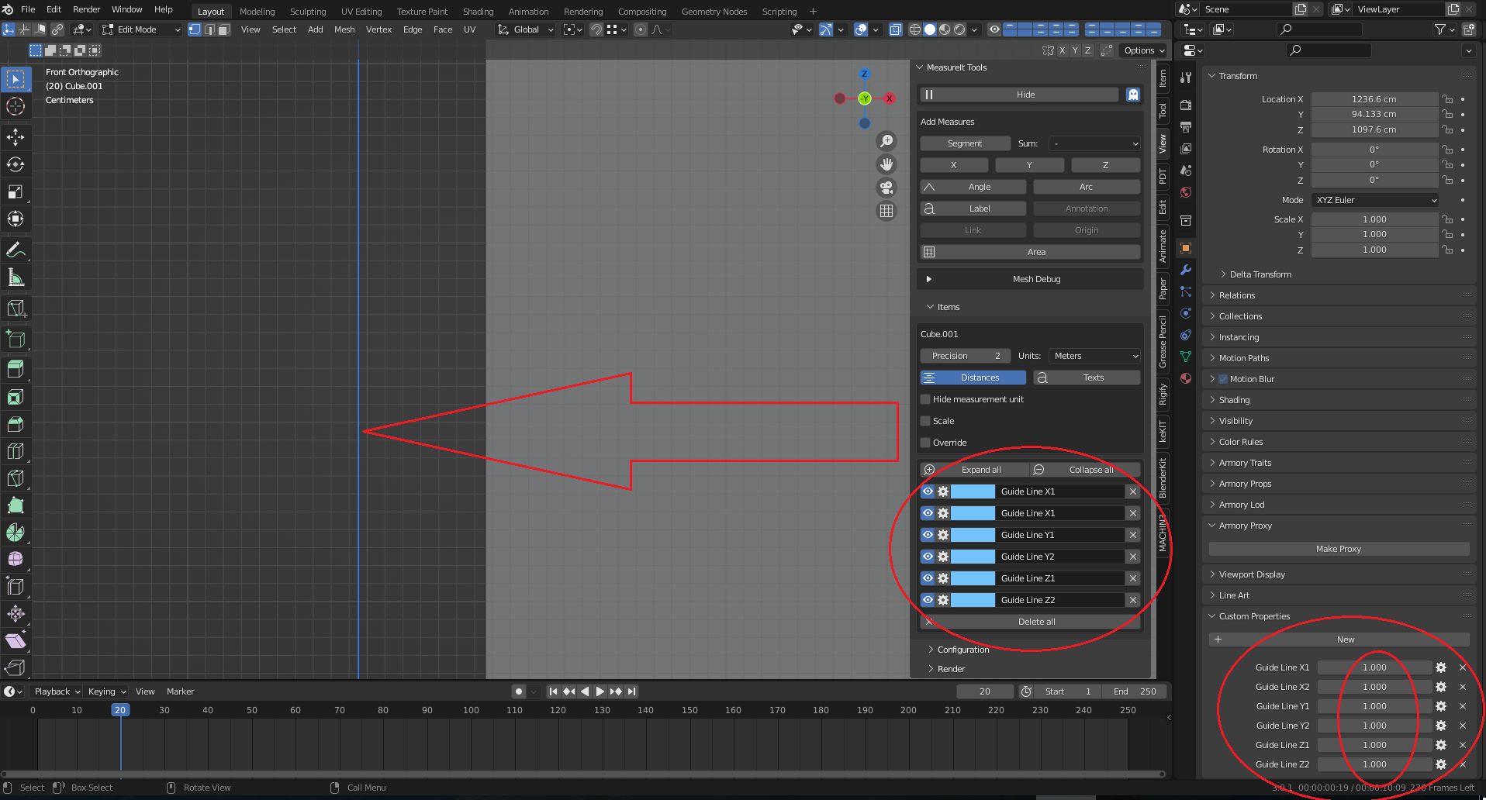
Task: Open the XYZ Euler rotation mode dropdown
Action: tap(1375, 200)
